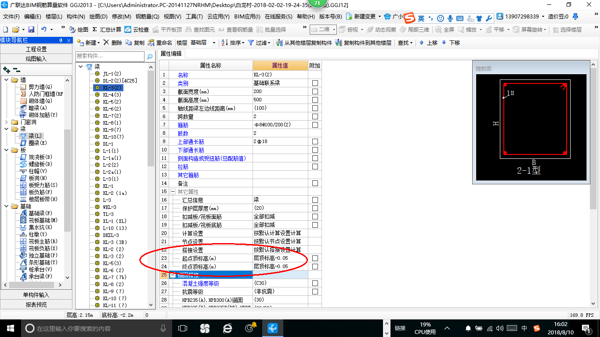Click the expand-all plus icon in navigation panel

click(6, 70)
